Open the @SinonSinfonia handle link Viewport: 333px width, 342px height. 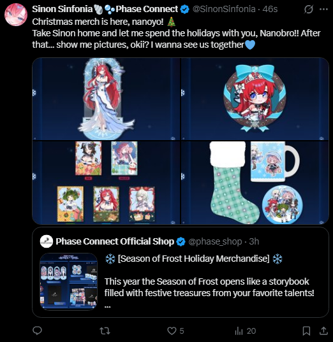pyautogui.click(x=224, y=9)
